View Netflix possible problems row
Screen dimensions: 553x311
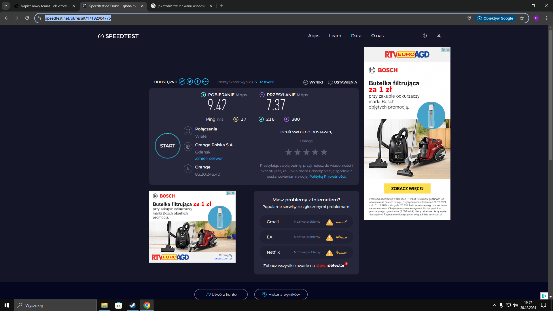(306, 252)
